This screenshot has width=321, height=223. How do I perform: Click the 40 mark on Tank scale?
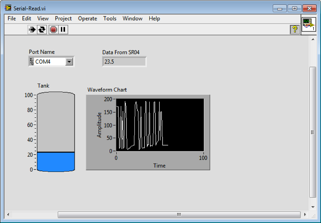(30, 140)
